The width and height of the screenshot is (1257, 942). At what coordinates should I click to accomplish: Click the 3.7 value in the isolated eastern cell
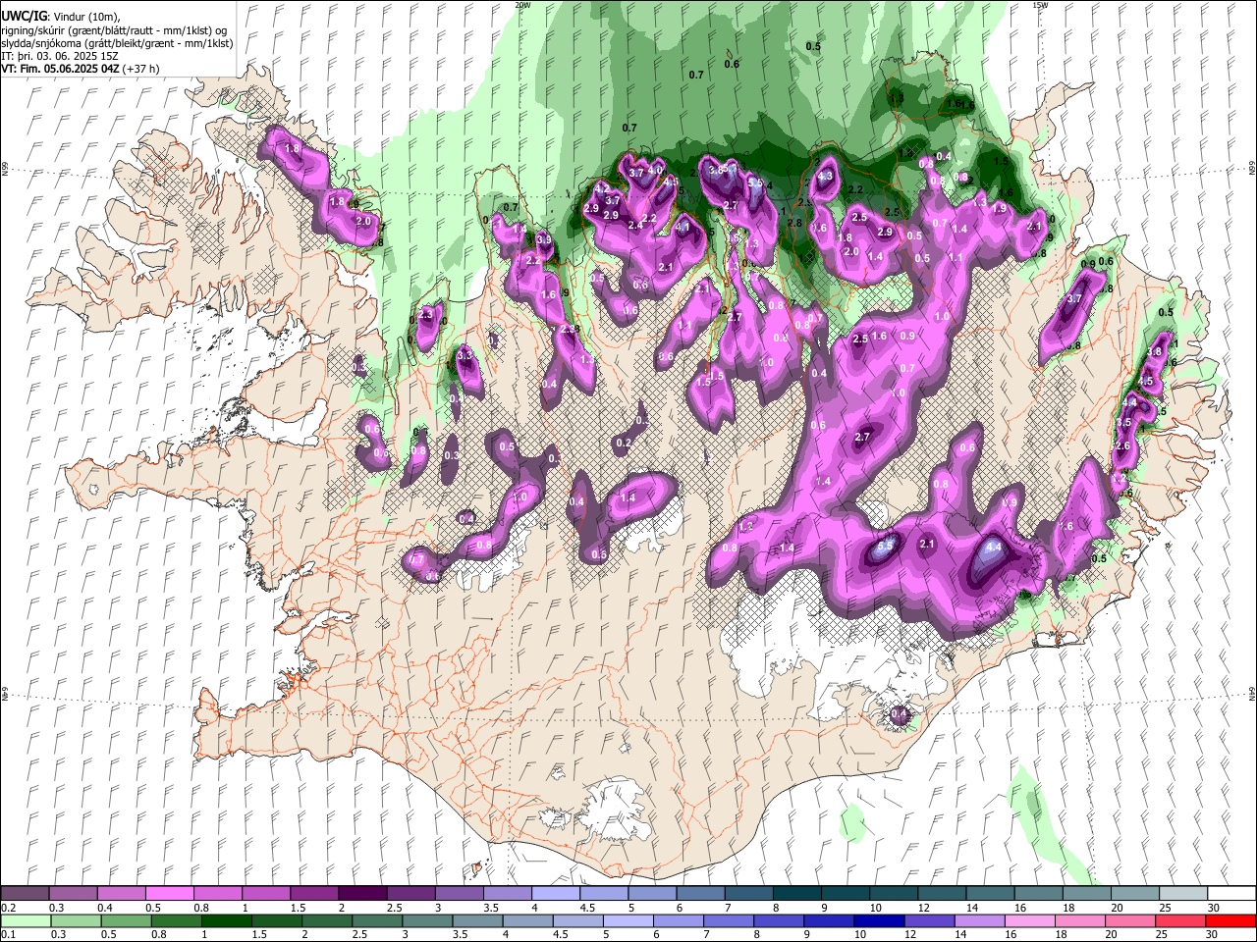(1074, 298)
